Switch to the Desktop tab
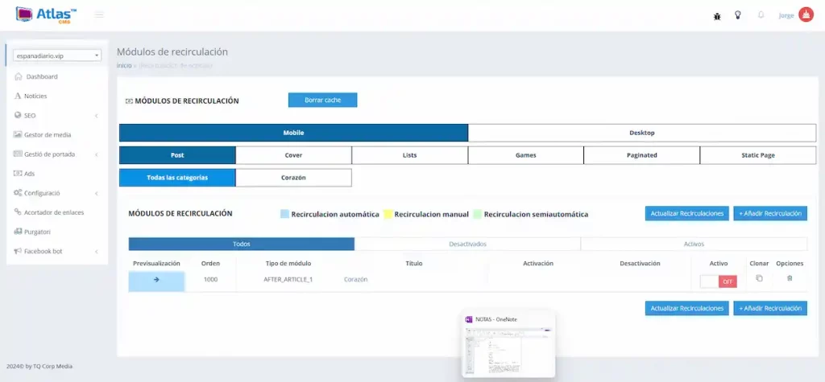 tap(641, 133)
